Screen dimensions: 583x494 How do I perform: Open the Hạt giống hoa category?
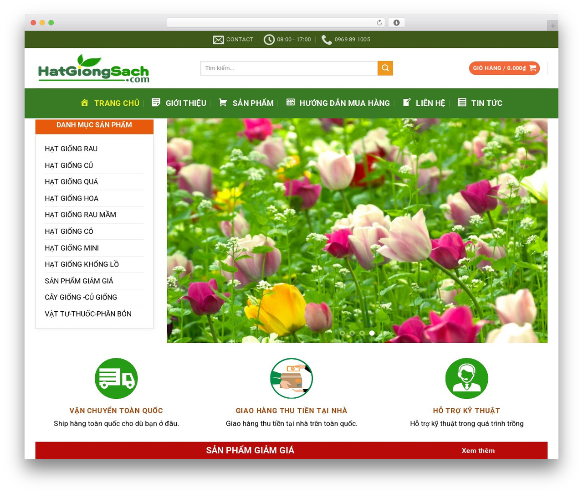click(72, 198)
